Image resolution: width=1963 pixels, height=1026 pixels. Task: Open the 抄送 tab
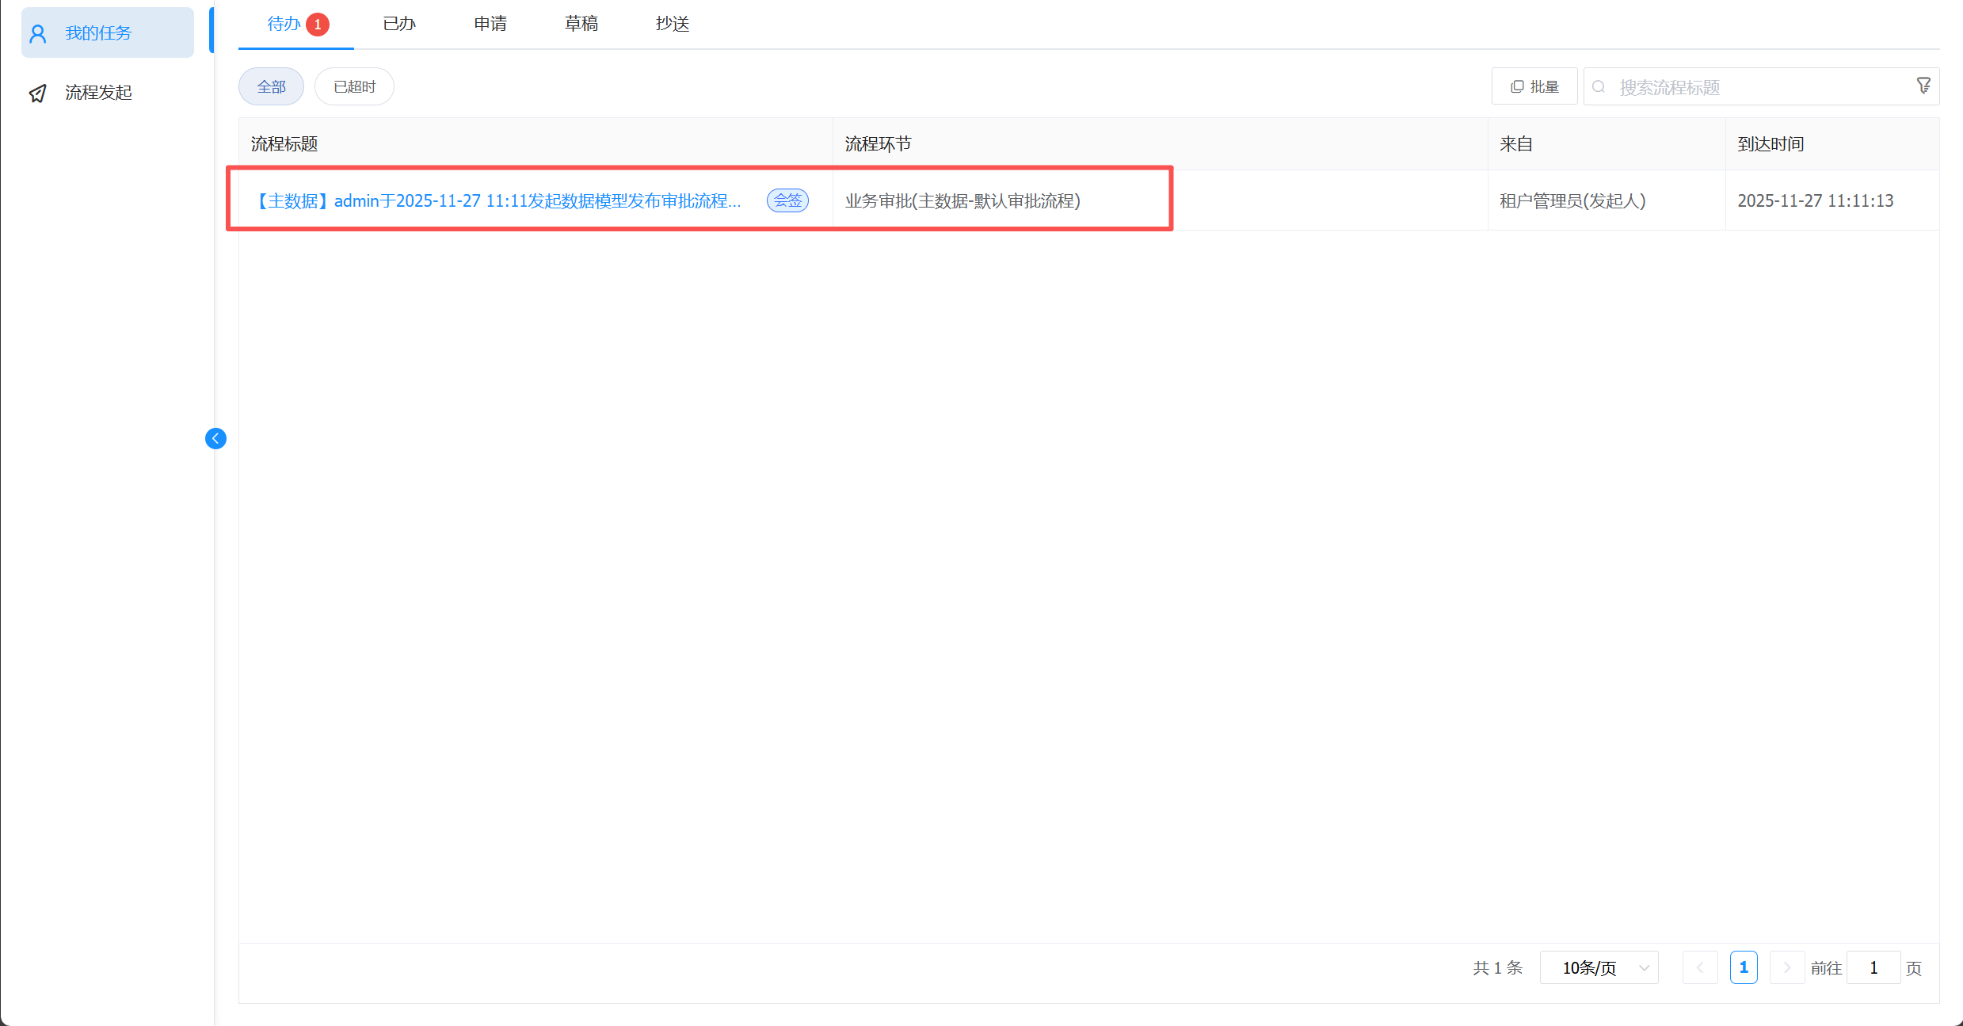(x=672, y=24)
